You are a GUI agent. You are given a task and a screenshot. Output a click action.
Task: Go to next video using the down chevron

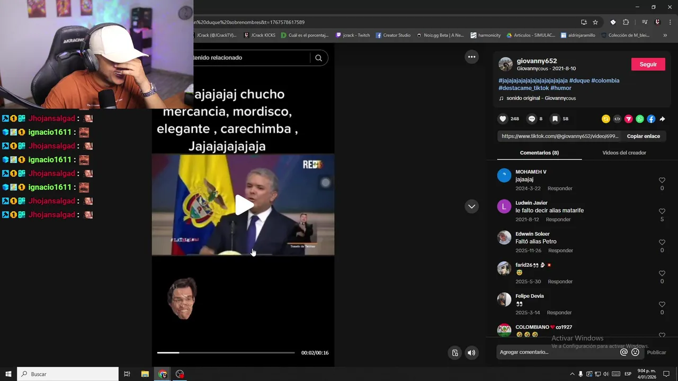471,206
